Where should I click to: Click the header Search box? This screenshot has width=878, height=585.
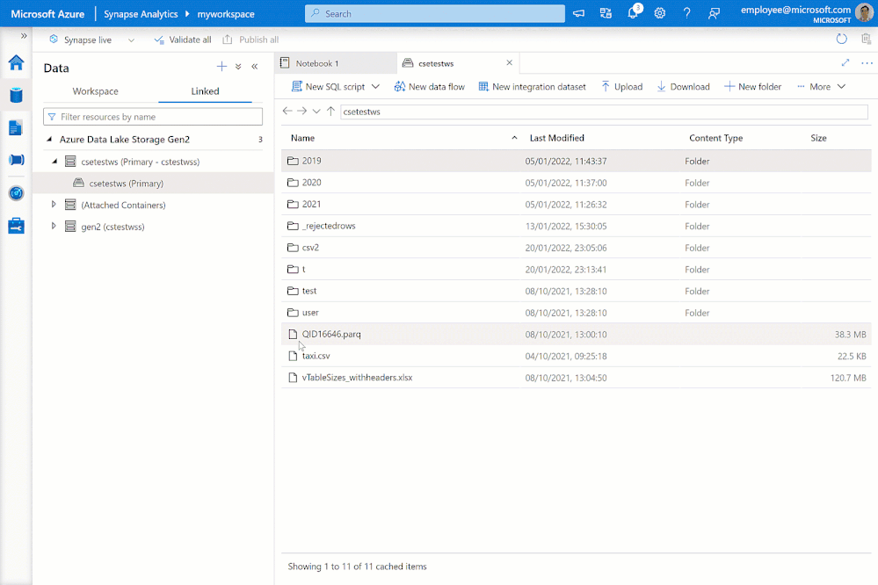pos(434,13)
